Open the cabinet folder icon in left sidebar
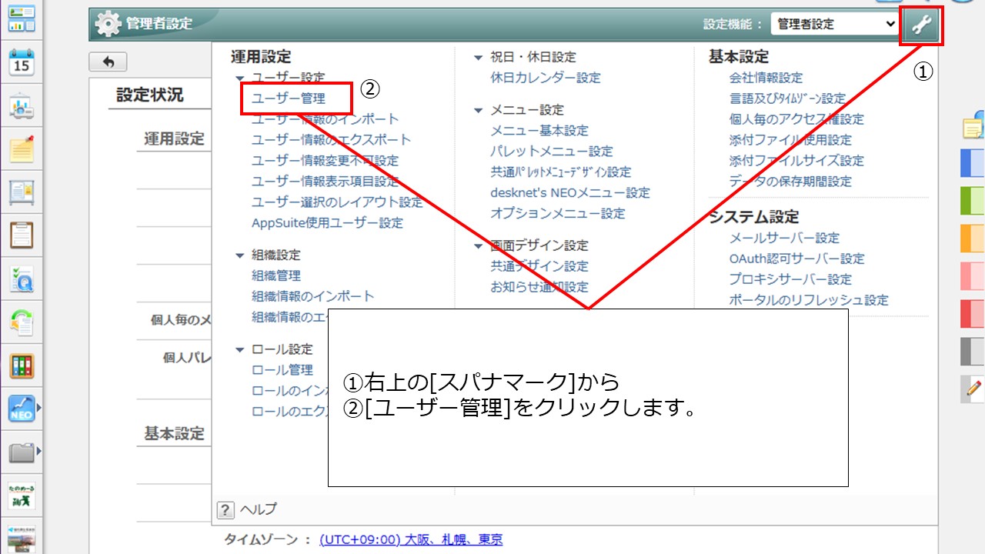Viewport: 985px width, 554px height. (22, 454)
